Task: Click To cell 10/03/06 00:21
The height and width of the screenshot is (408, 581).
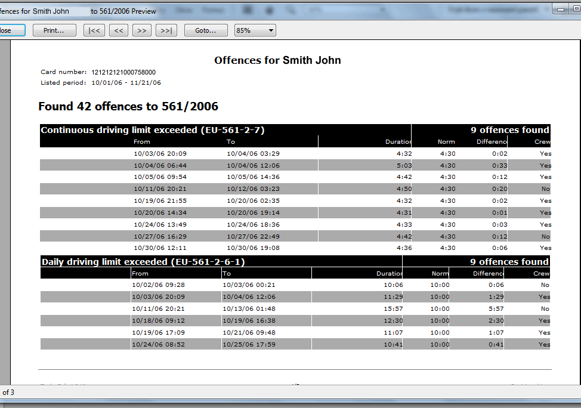Action: (249, 285)
